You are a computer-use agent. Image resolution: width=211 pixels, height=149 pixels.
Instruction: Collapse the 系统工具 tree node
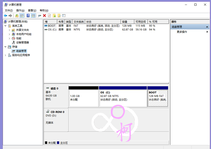(5, 26)
